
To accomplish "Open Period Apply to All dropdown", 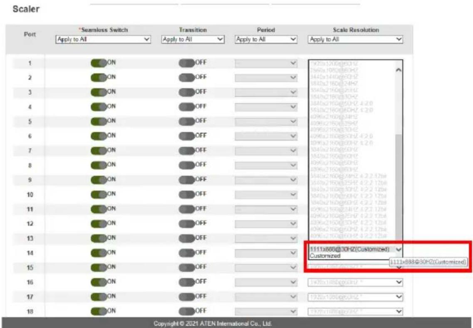I will 266,39.
